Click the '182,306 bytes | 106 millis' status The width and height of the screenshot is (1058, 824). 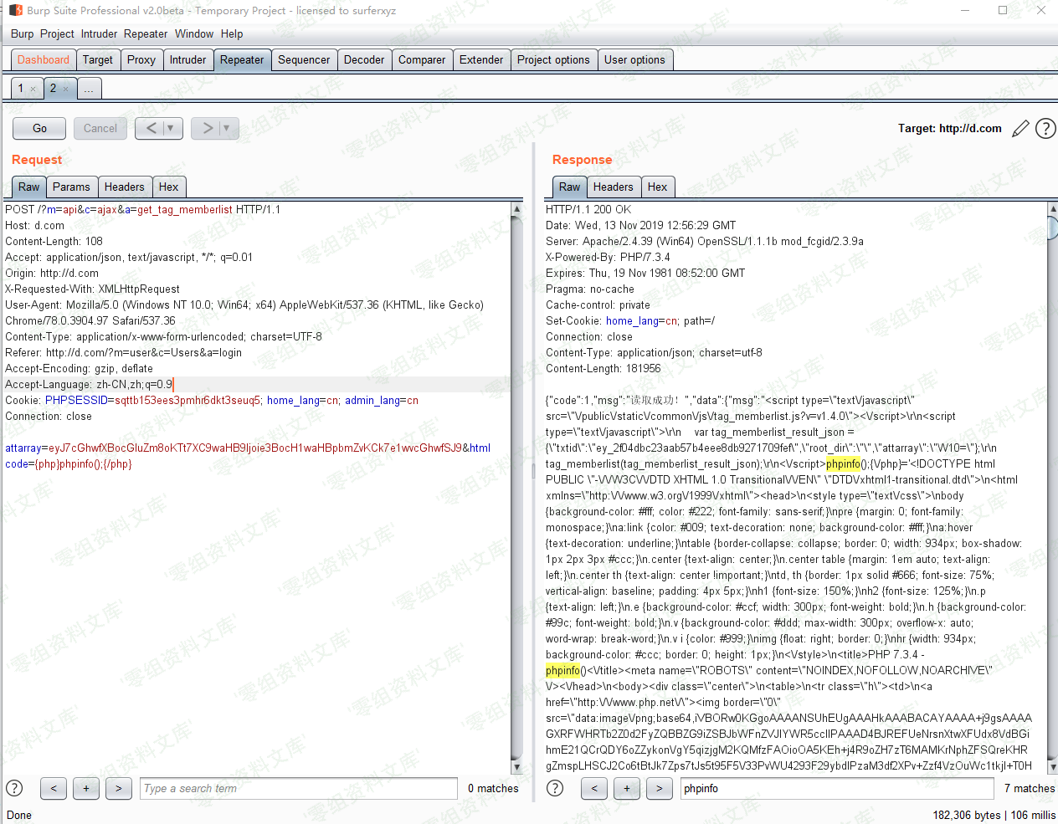pos(994,815)
